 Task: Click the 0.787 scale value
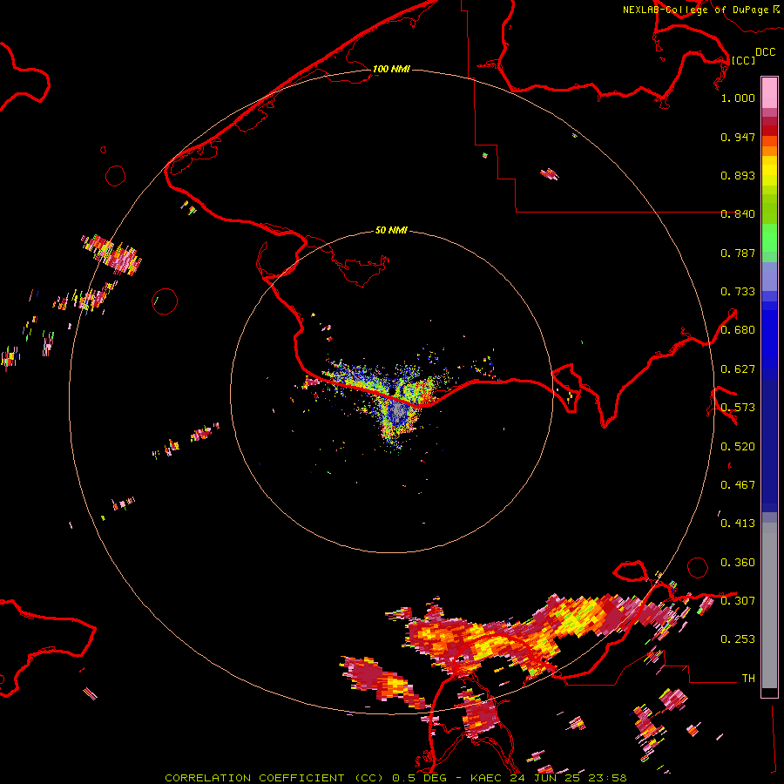[x=738, y=253]
